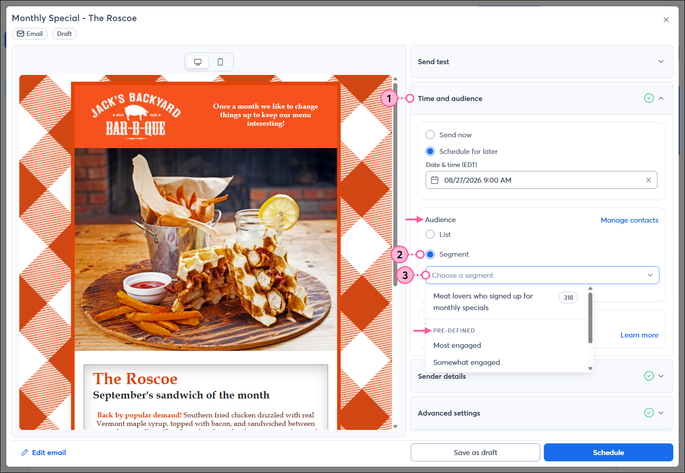Choose the List audience radio button
Image resolution: width=685 pixels, height=473 pixels.
click(x=430, y=234)
